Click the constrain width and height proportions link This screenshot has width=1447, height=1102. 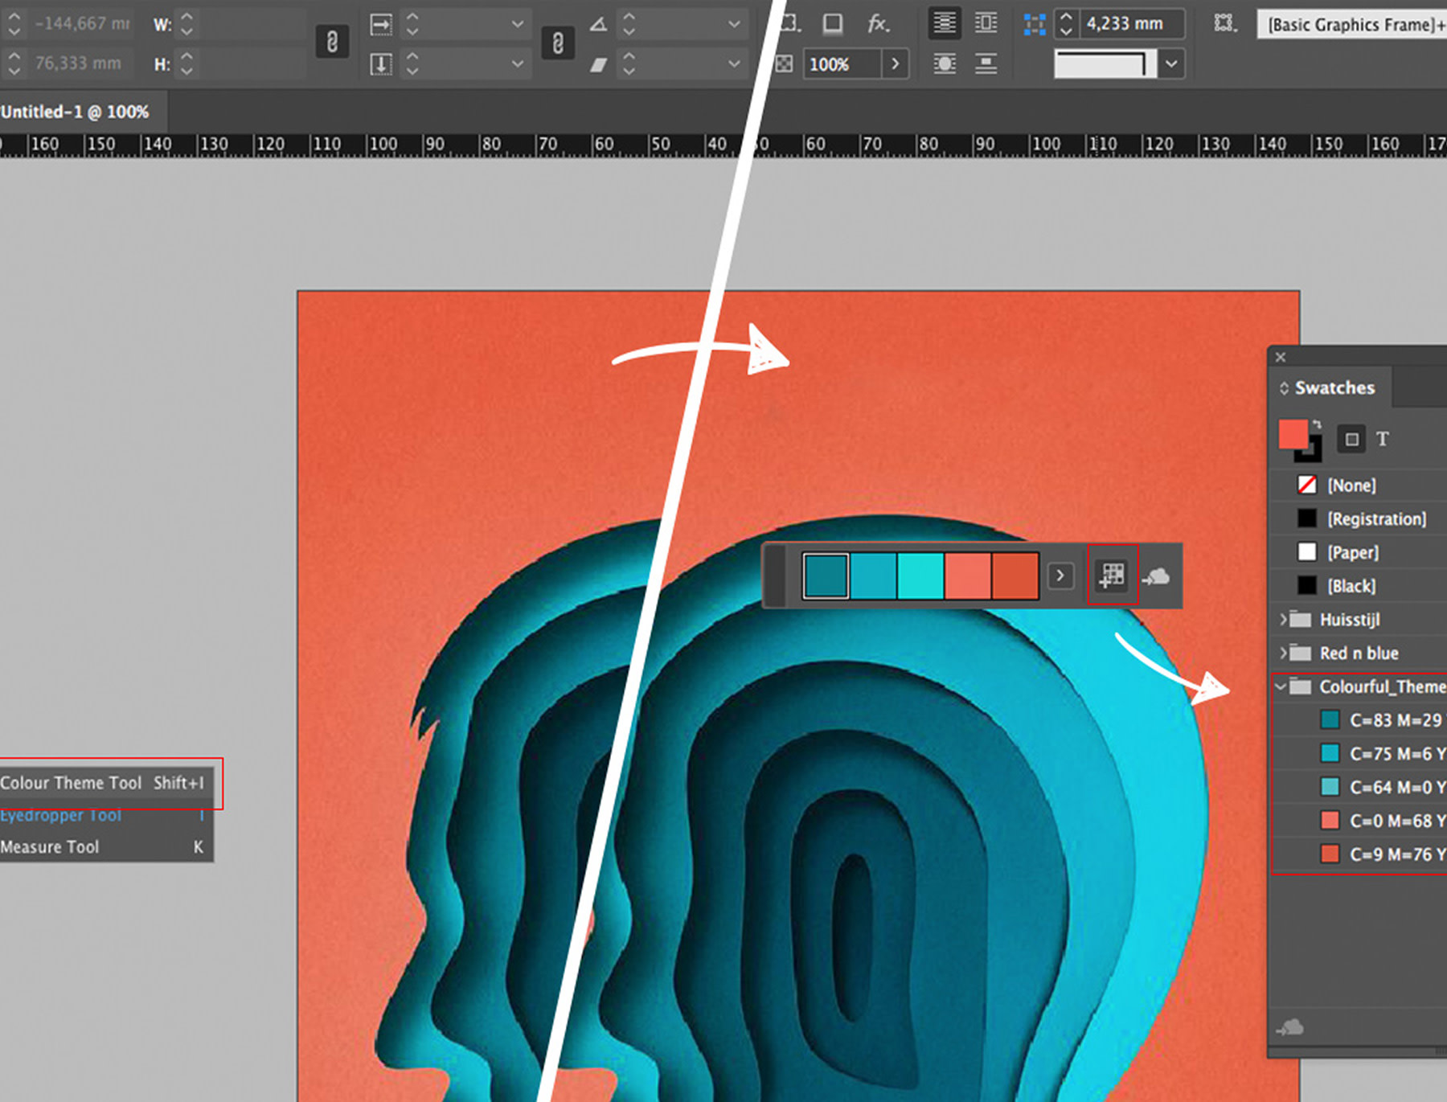coord(332,42)
